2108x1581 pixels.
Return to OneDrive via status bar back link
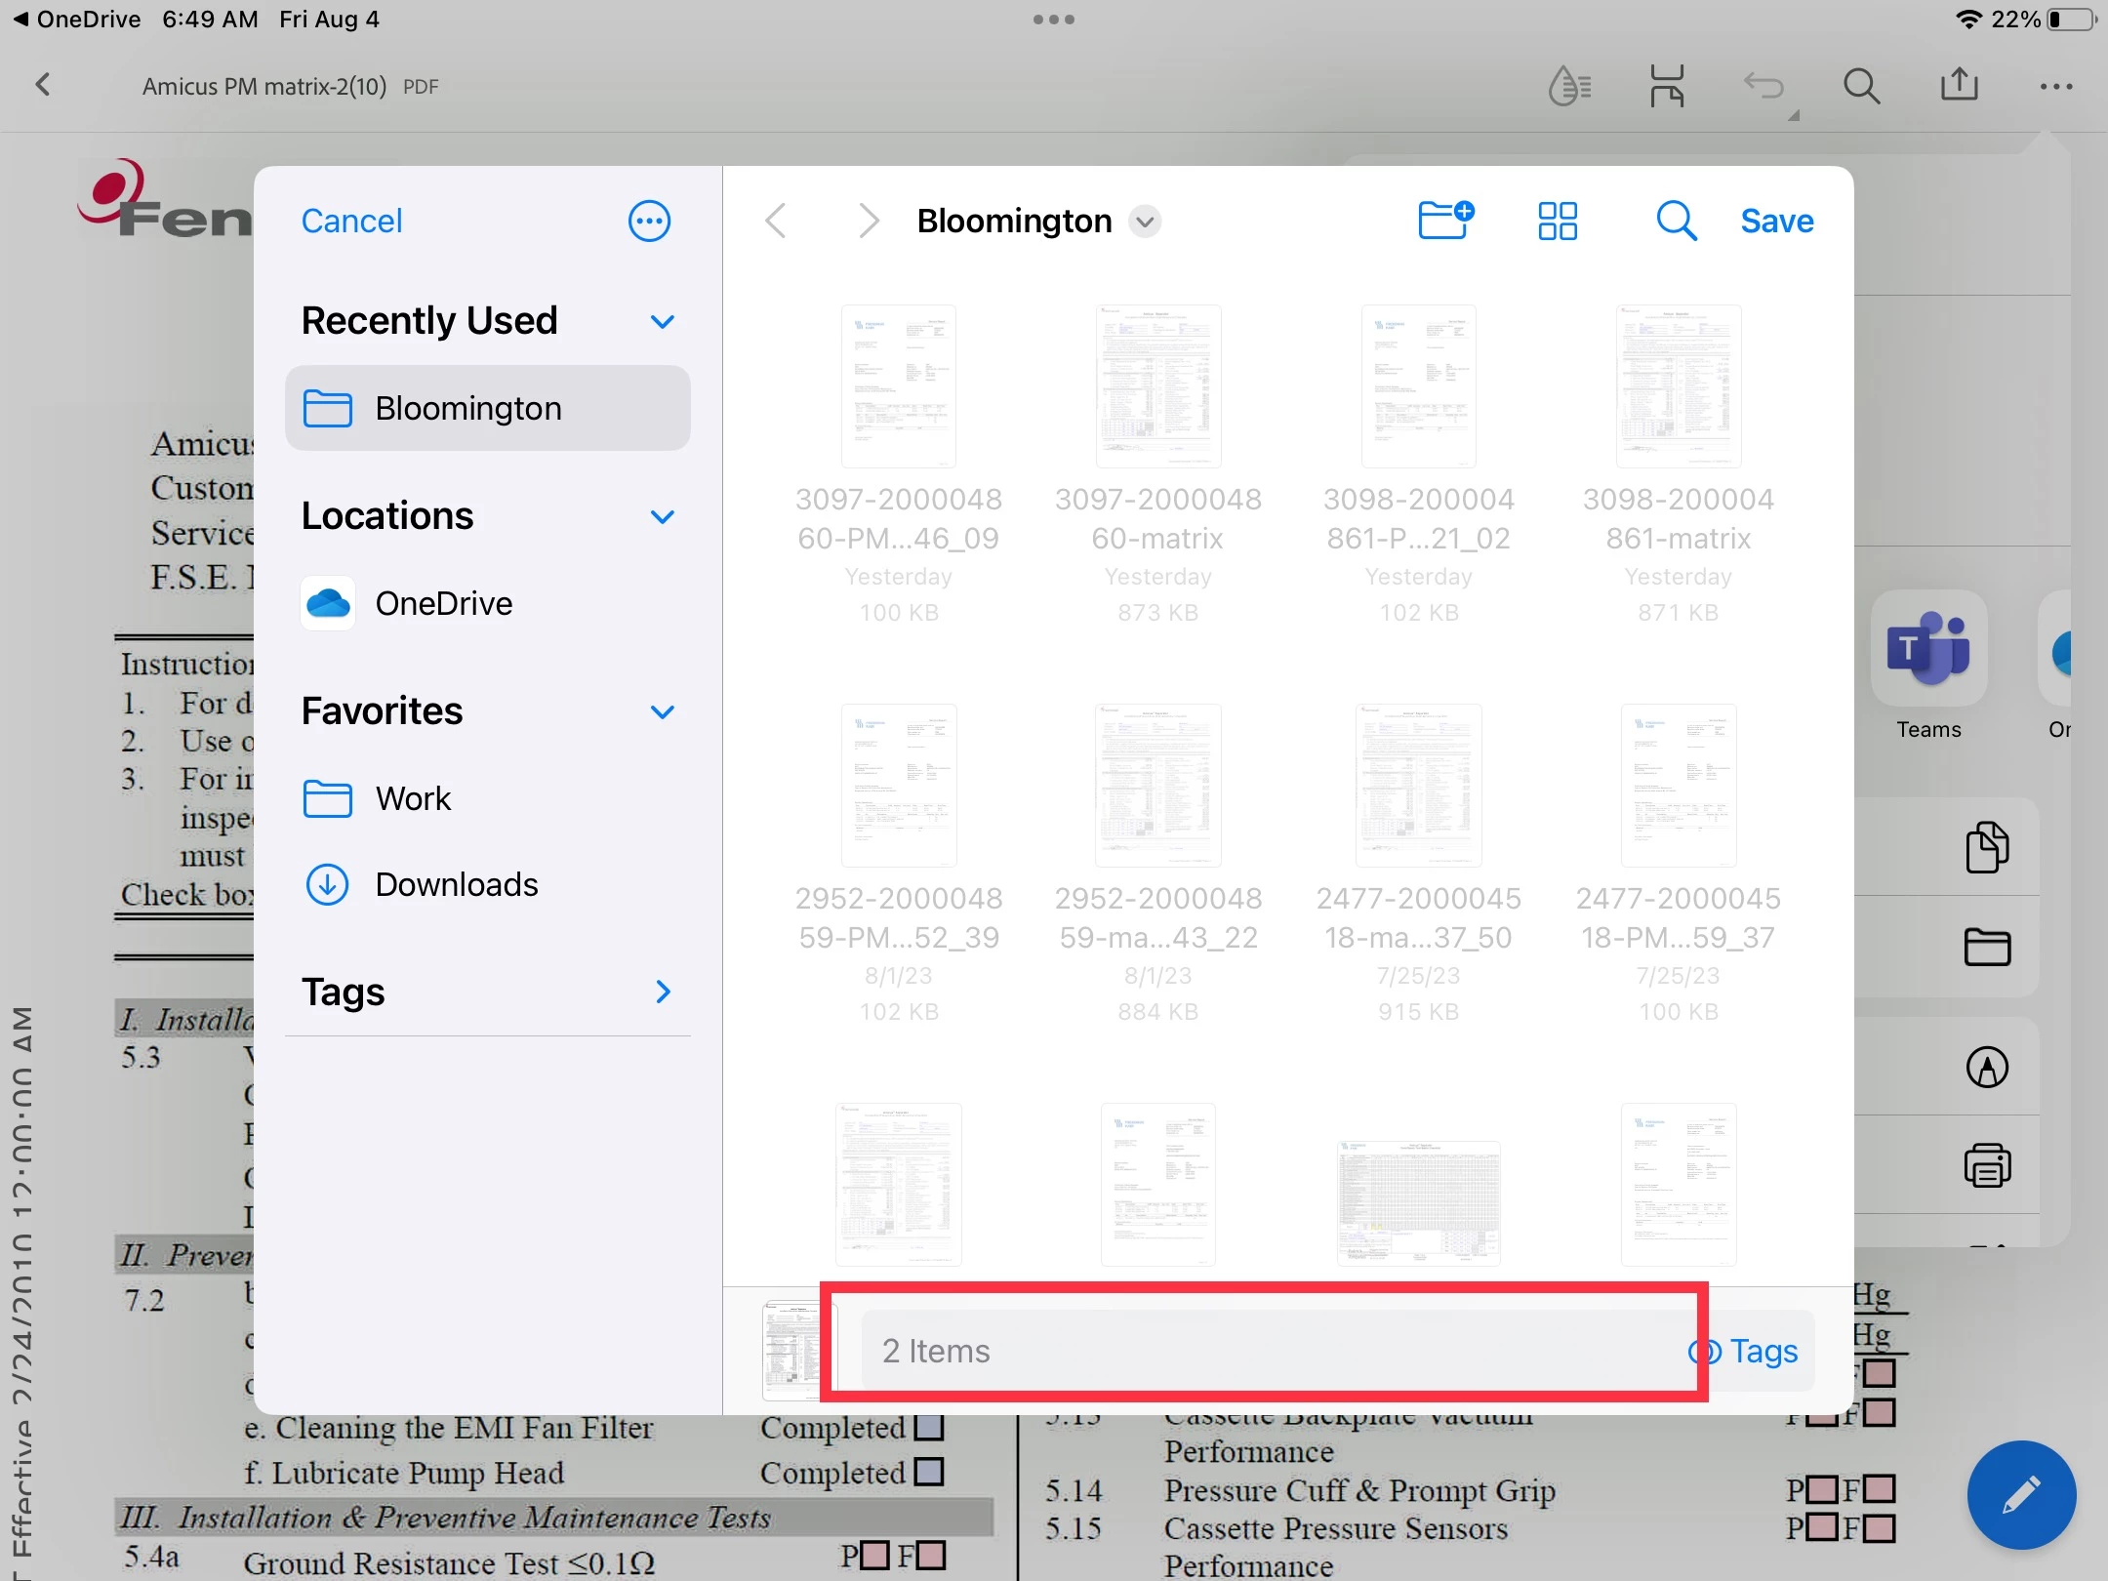tap(76, 20)
